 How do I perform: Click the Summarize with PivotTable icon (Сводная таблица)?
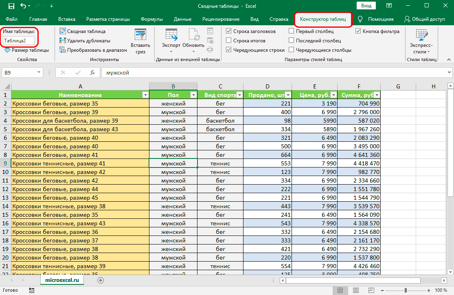tap(63, 31)
